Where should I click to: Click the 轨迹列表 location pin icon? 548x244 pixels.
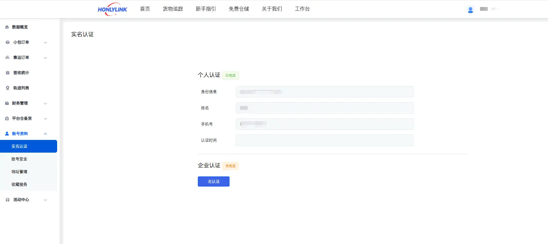click(8, 88)
